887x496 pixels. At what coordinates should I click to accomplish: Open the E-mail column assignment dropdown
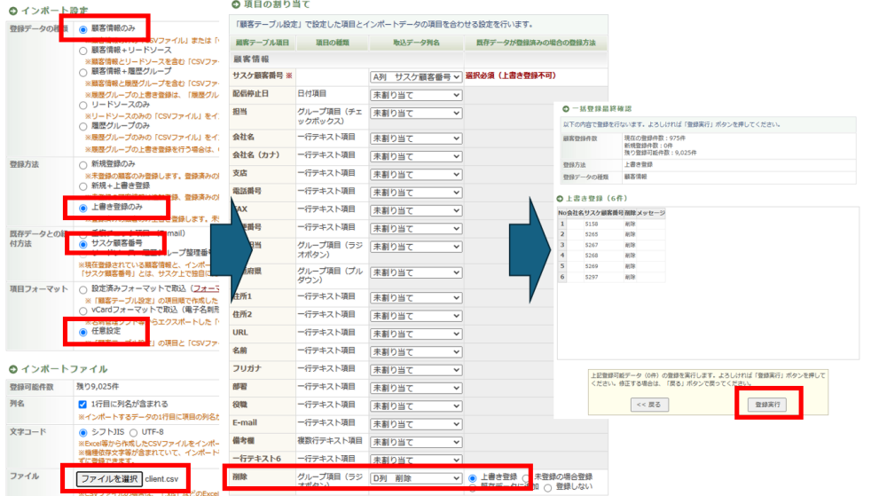tap(416, 422)
